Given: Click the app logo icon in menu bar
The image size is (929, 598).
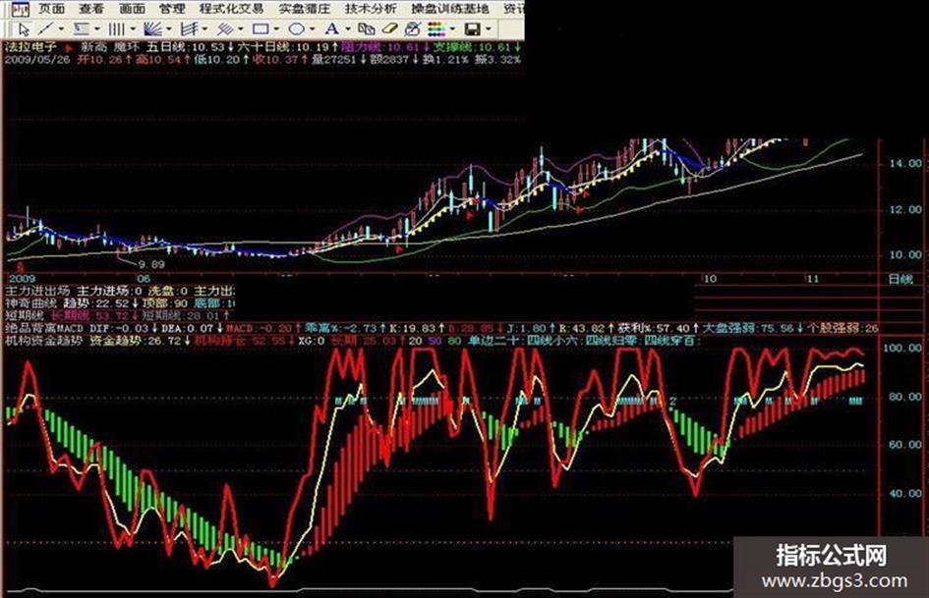Looking at the screenshot, I should point(21,9).
